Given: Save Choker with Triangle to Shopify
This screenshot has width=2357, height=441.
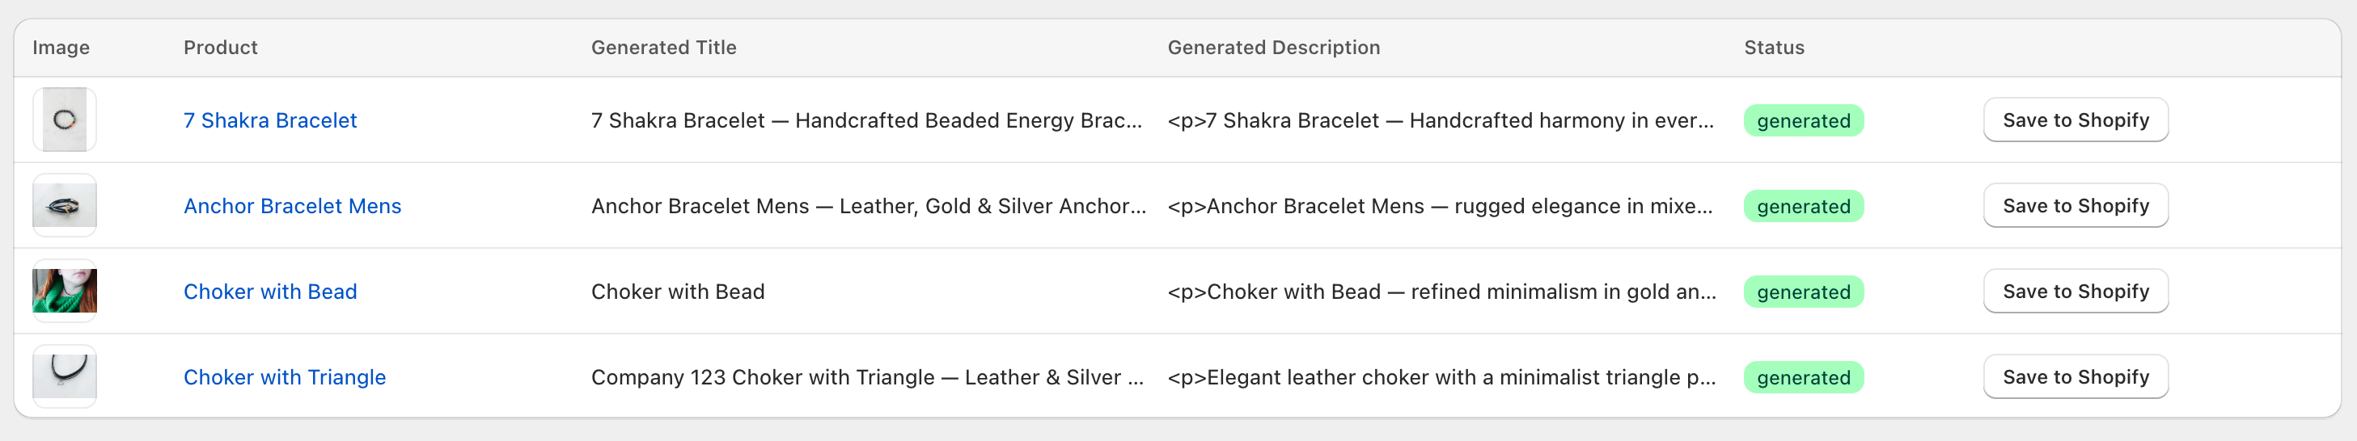Looking at the screenshot, I should 2076,377.
